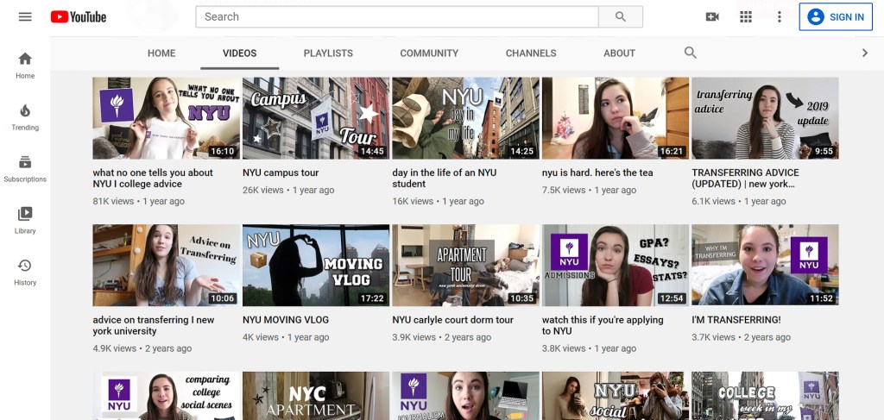This screenshot has width=884, height=420.
Task: Open History in sidebar
Action: tap(25, 272)
